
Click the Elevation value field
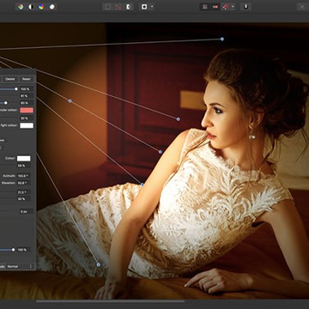pos(24,183)
